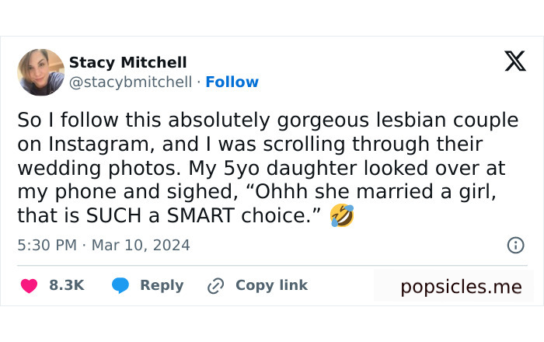Image resolution: width=544 pixels, height=342 pixels.
Task: Click the chain link copy icon
Action: 215,286
